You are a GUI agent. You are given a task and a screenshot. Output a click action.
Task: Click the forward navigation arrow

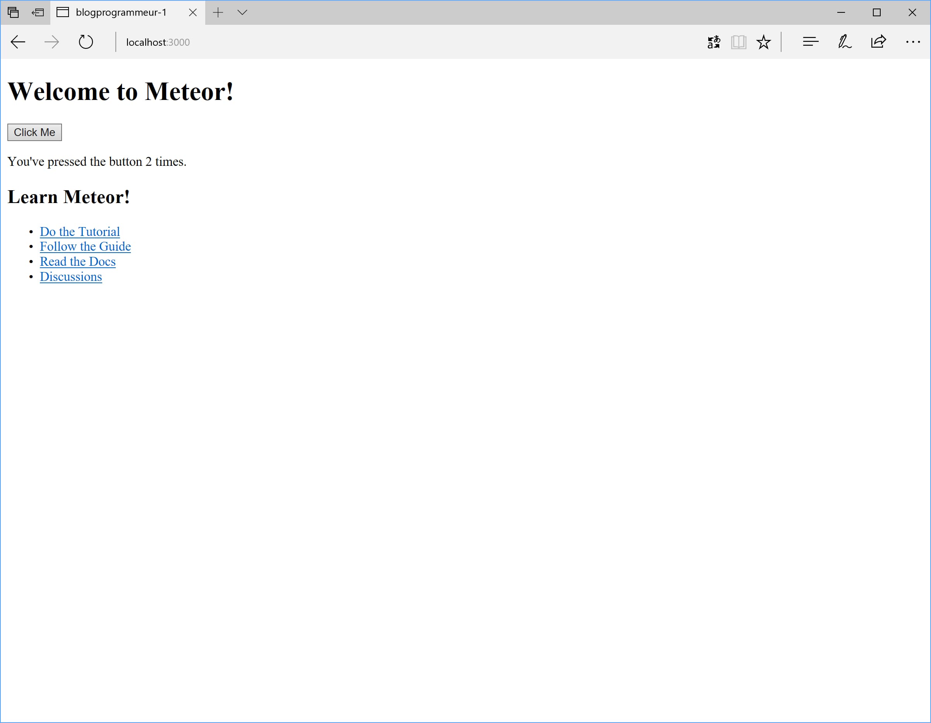pos(52,42)
